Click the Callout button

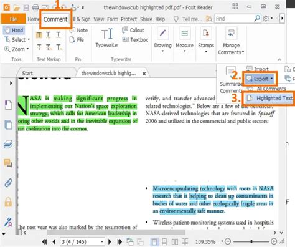(x=133, y=31)
